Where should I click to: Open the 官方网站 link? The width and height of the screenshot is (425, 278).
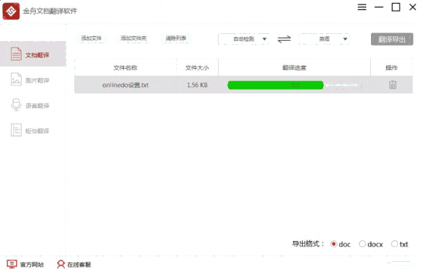[x=25, y=264]
